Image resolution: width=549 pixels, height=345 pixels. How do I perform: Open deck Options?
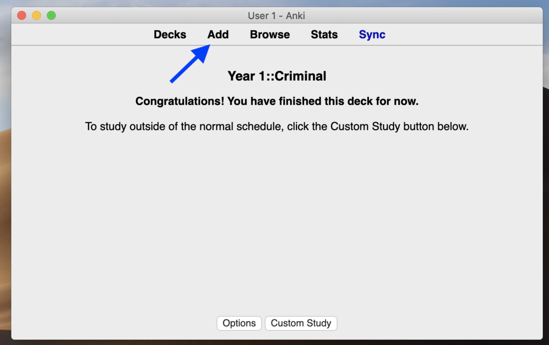coord(239,323)
